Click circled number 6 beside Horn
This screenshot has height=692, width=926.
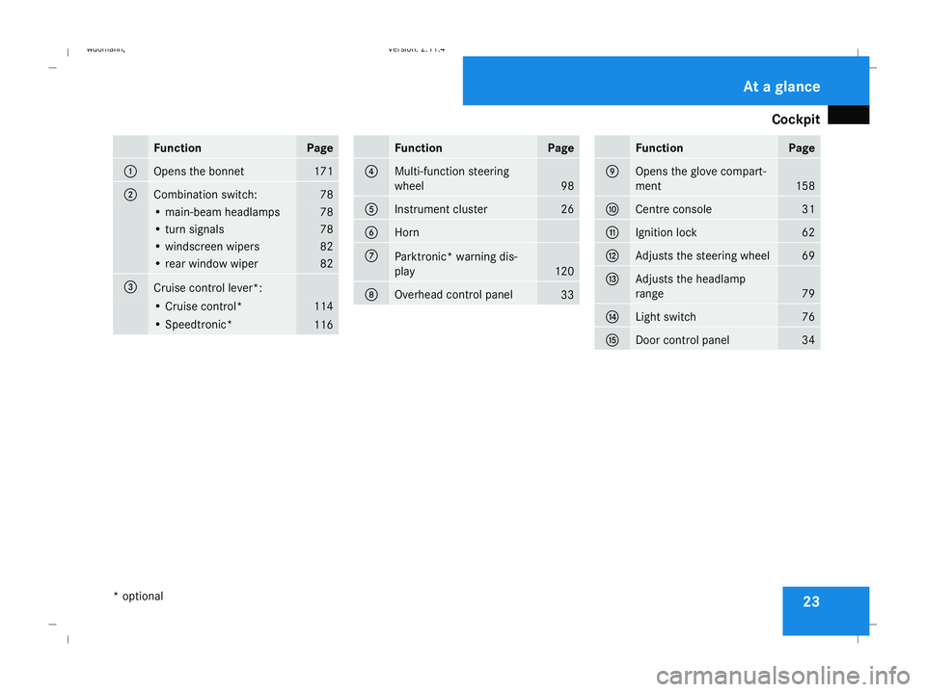(371, 233)
